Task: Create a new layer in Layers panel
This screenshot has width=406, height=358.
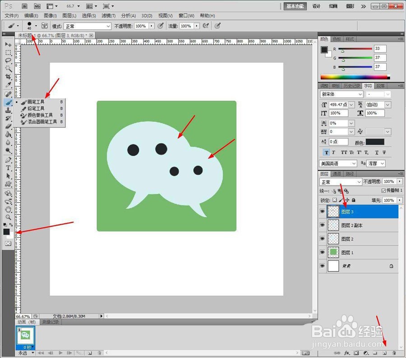Action: tap(384, 353)
